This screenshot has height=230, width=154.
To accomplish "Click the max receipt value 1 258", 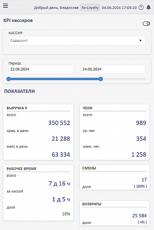I will tap(139, 154).
